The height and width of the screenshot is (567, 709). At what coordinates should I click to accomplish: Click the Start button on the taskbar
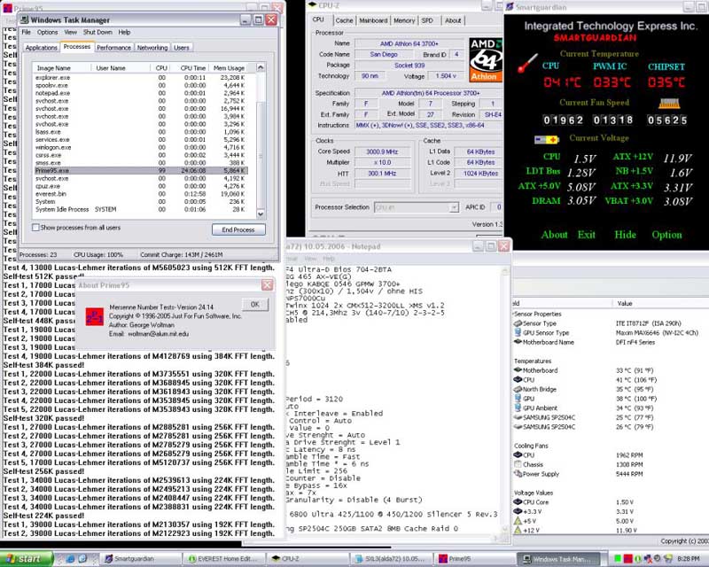click(x=26, y=559)
